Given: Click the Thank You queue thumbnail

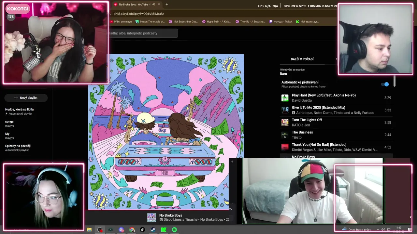Looking at the screenshot, I should pos(285,147).
